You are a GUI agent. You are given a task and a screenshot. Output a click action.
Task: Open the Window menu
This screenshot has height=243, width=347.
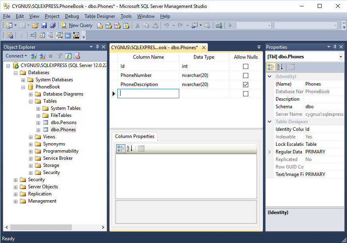(x=146, y=16)
